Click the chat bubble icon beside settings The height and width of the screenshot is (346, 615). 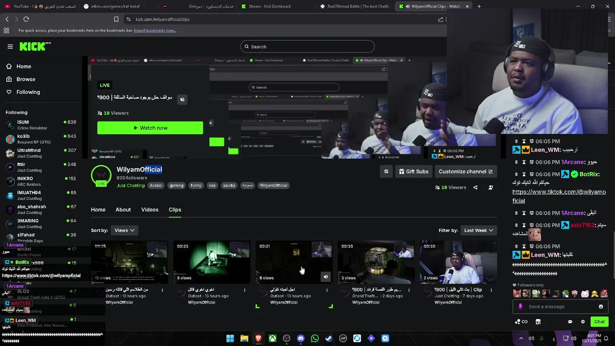point(570,321)
